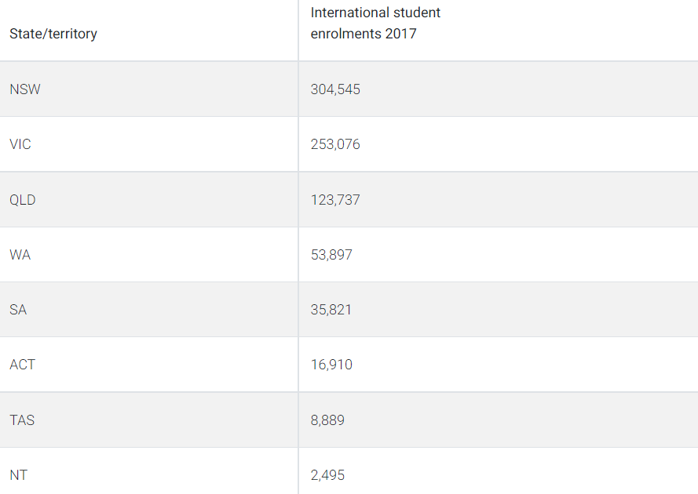Select the NSW state cell

(x=25, y=89)
